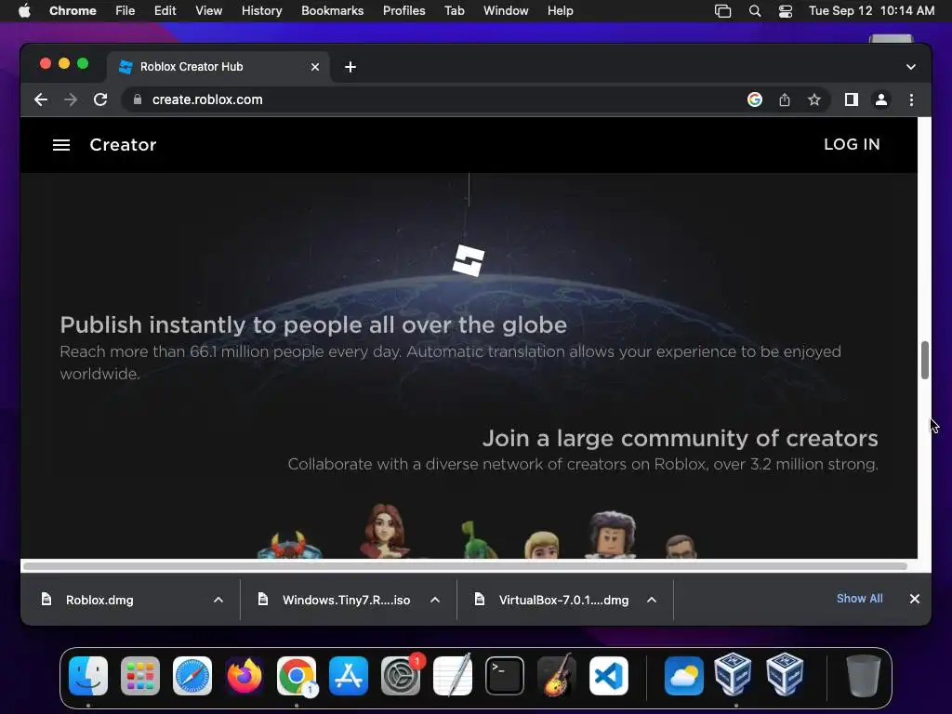Click the screen mirroring menu bar icon
This screenshot has height=714, width=952.
click(722, 11)
